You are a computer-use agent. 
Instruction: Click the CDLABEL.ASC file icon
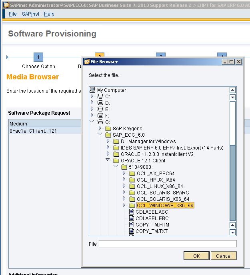point(131,212)
